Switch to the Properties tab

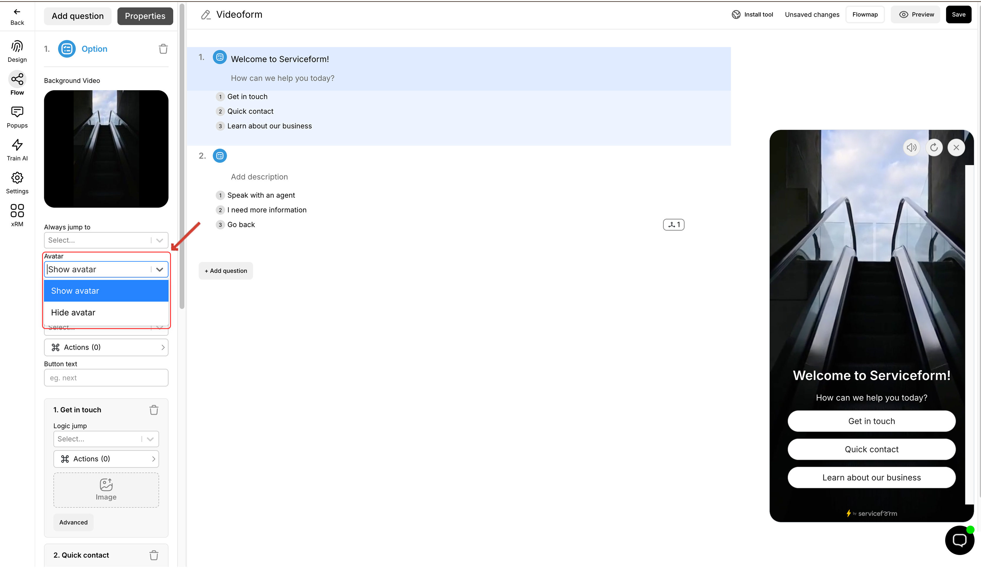pos(145,16)
